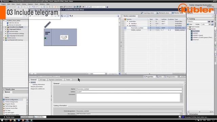Click the Device view icon
Image resolution: width=217 pixels, height=122 pixels.
click(173, 13)
